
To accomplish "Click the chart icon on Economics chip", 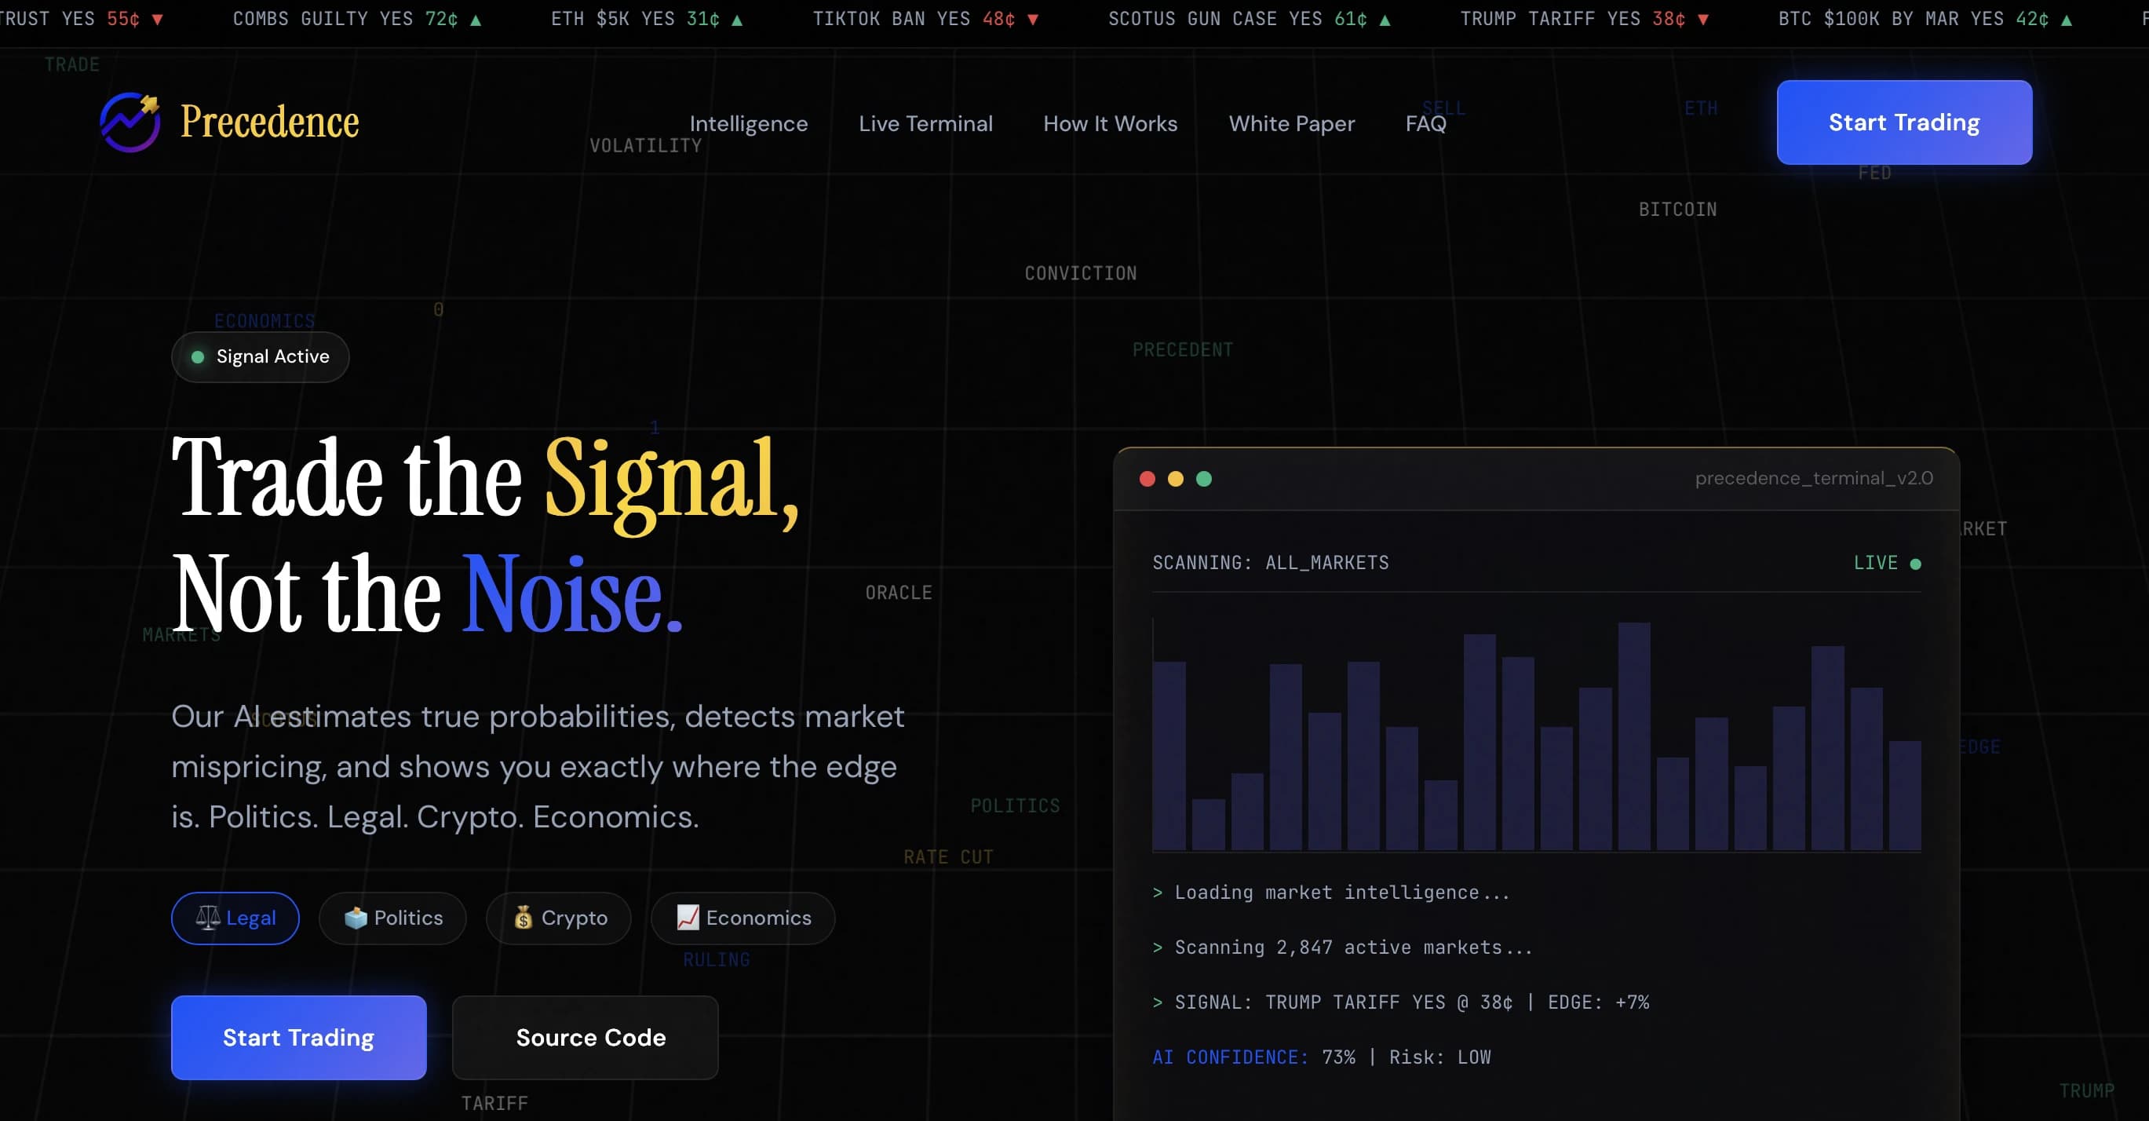I will click(688, 918).
